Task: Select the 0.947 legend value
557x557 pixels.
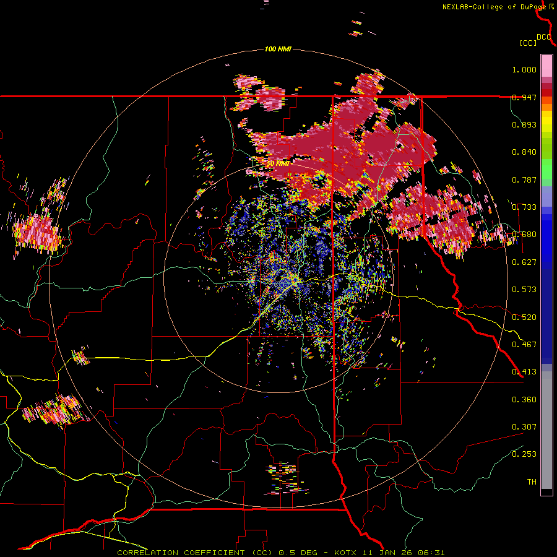Action: point(524,97)
